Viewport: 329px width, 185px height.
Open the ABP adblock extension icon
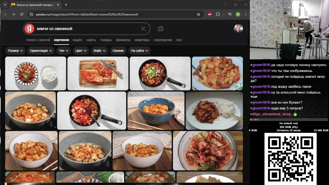tap(210, 14)
